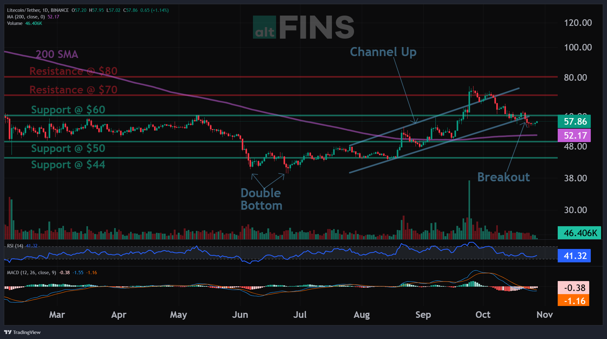Click the Resistance @ $80 line label

73,71
